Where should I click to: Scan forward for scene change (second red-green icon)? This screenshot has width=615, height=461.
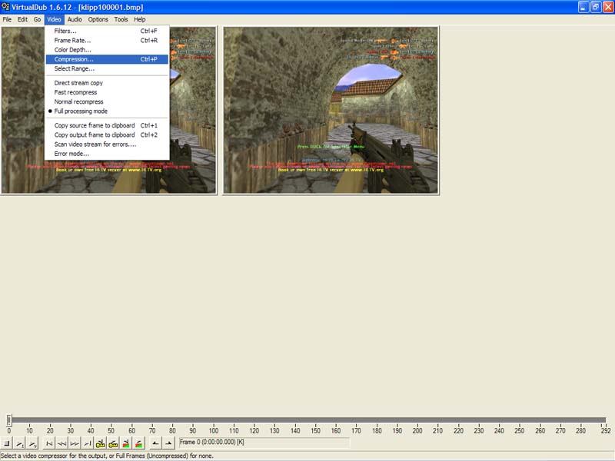click(139, 443)
